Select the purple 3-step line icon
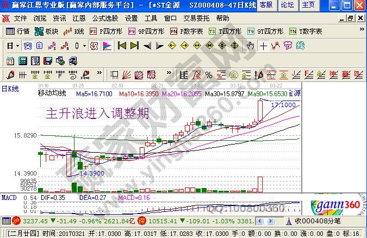Viewport: 367px width, 238px height. click(x=52, y=46)
